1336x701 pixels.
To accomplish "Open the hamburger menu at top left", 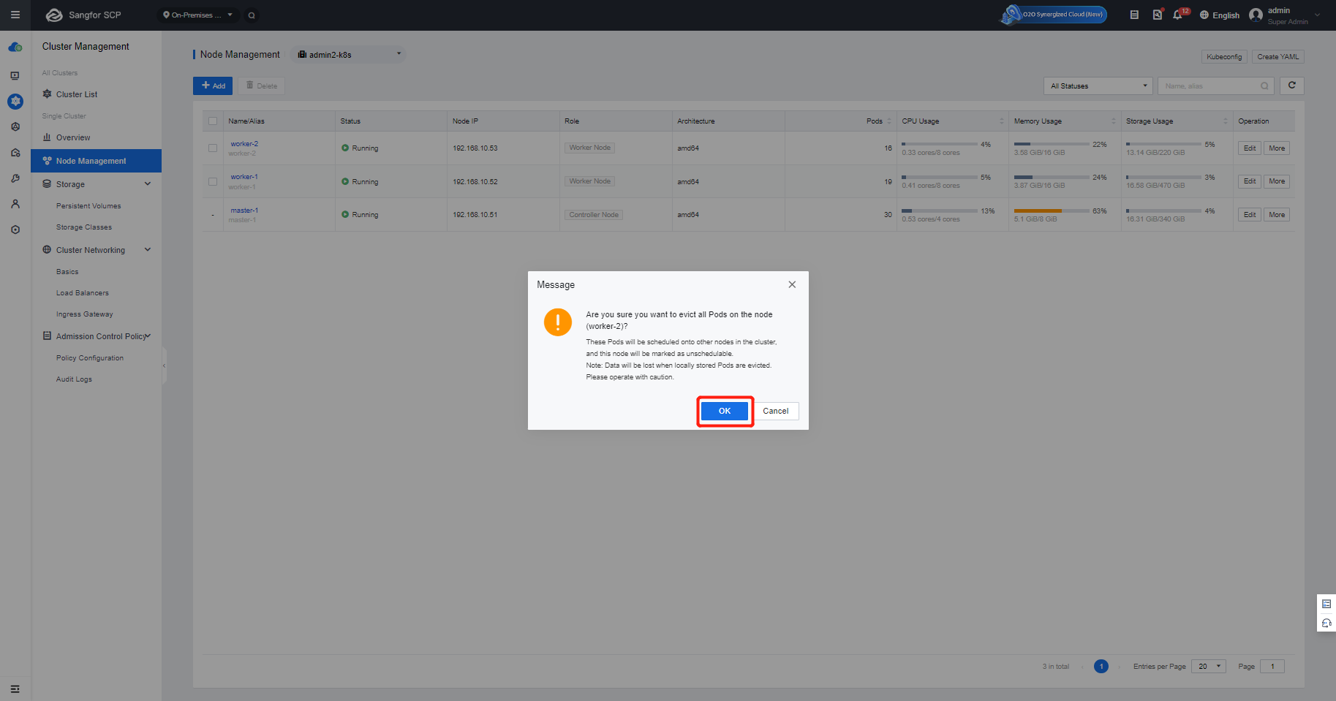I will point(15,15).
